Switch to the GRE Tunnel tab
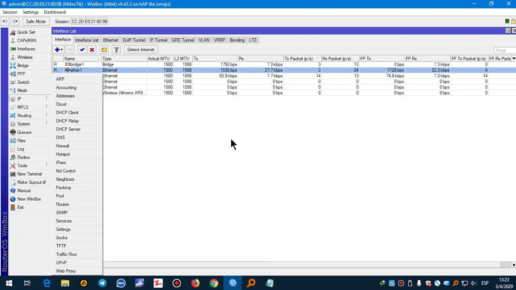516x290 pixels. tap(183, 40)
